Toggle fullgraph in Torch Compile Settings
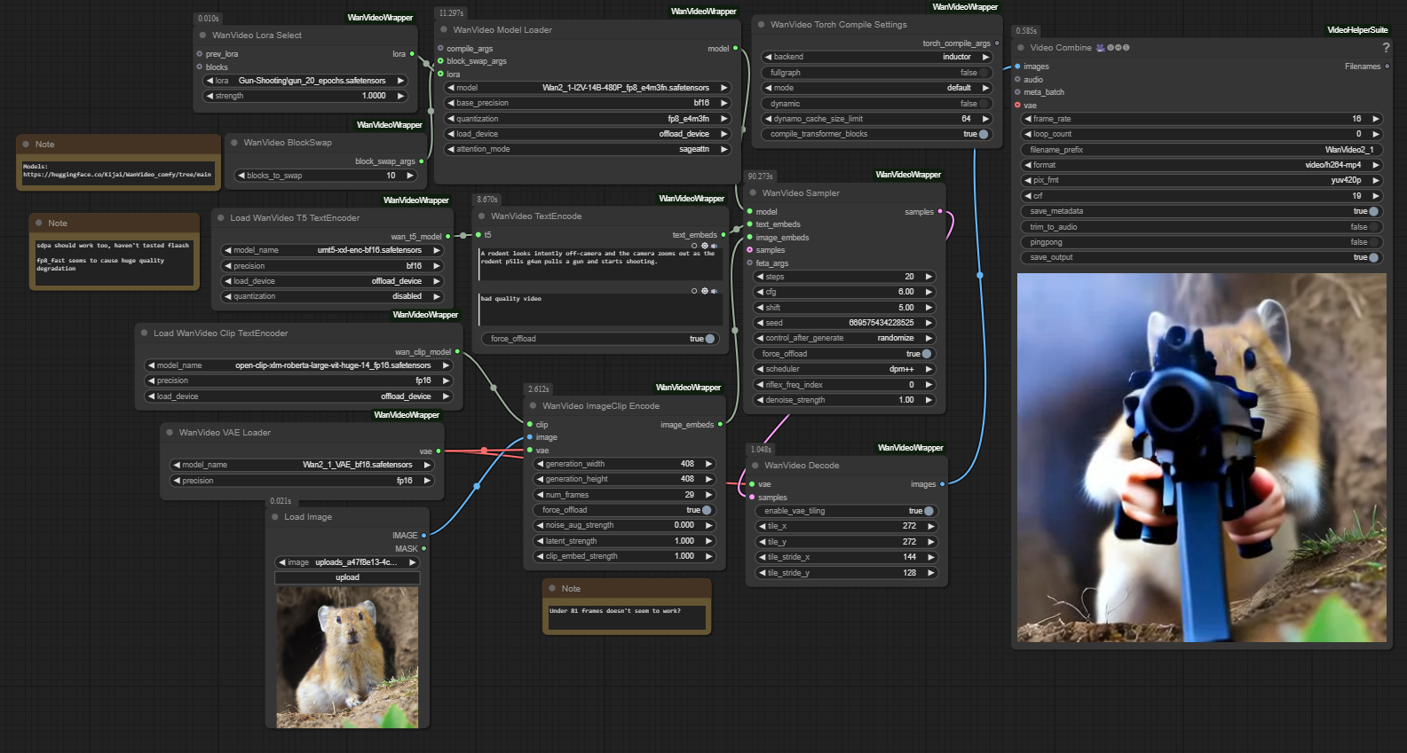 coord(983,73)
